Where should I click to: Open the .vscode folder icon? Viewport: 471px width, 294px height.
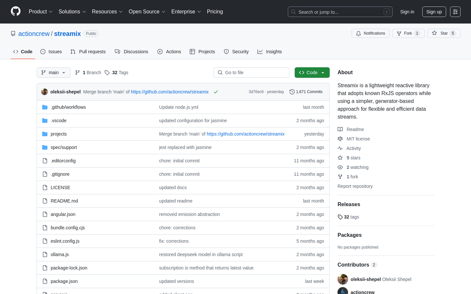coord(45,121)
